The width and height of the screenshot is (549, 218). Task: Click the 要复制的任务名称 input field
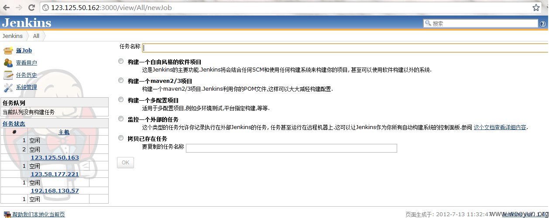point(292,148)
